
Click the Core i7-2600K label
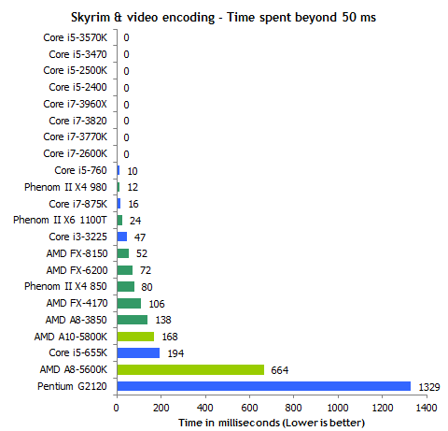75,153
